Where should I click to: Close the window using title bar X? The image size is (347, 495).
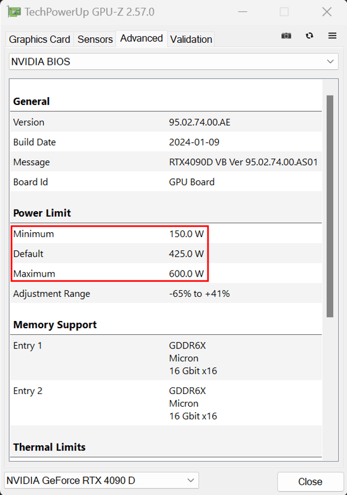click(327, 12)
